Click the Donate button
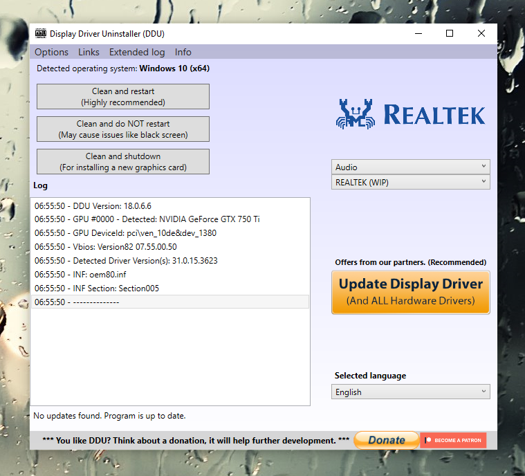Screen dimensions: 525x476 click(x=387, y=440)
